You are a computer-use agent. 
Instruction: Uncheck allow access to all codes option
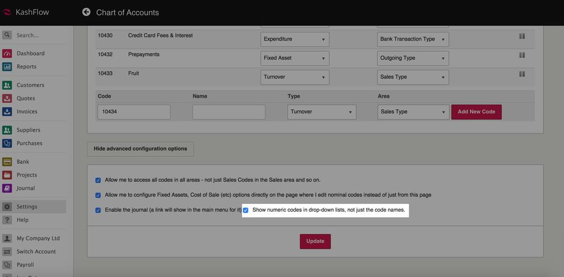click(x=98, y=180)
